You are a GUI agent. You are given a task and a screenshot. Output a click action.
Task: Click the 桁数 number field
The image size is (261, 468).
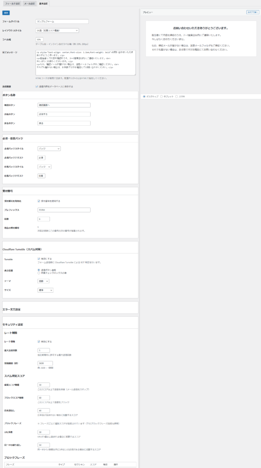click(44, 219)
